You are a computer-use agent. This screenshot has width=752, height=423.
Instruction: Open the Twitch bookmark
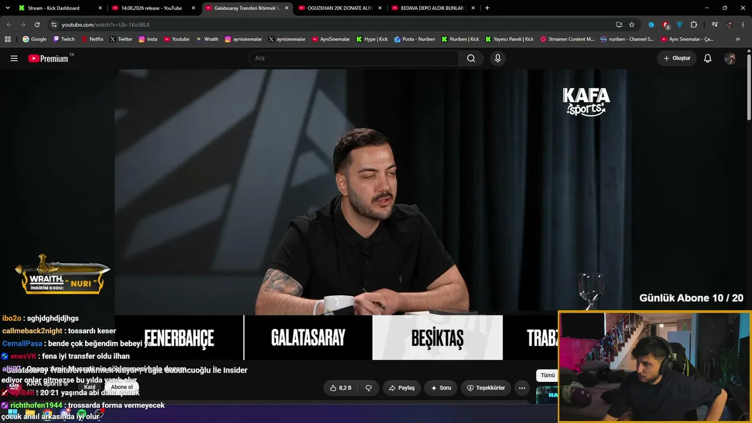[x=64, y=39]
